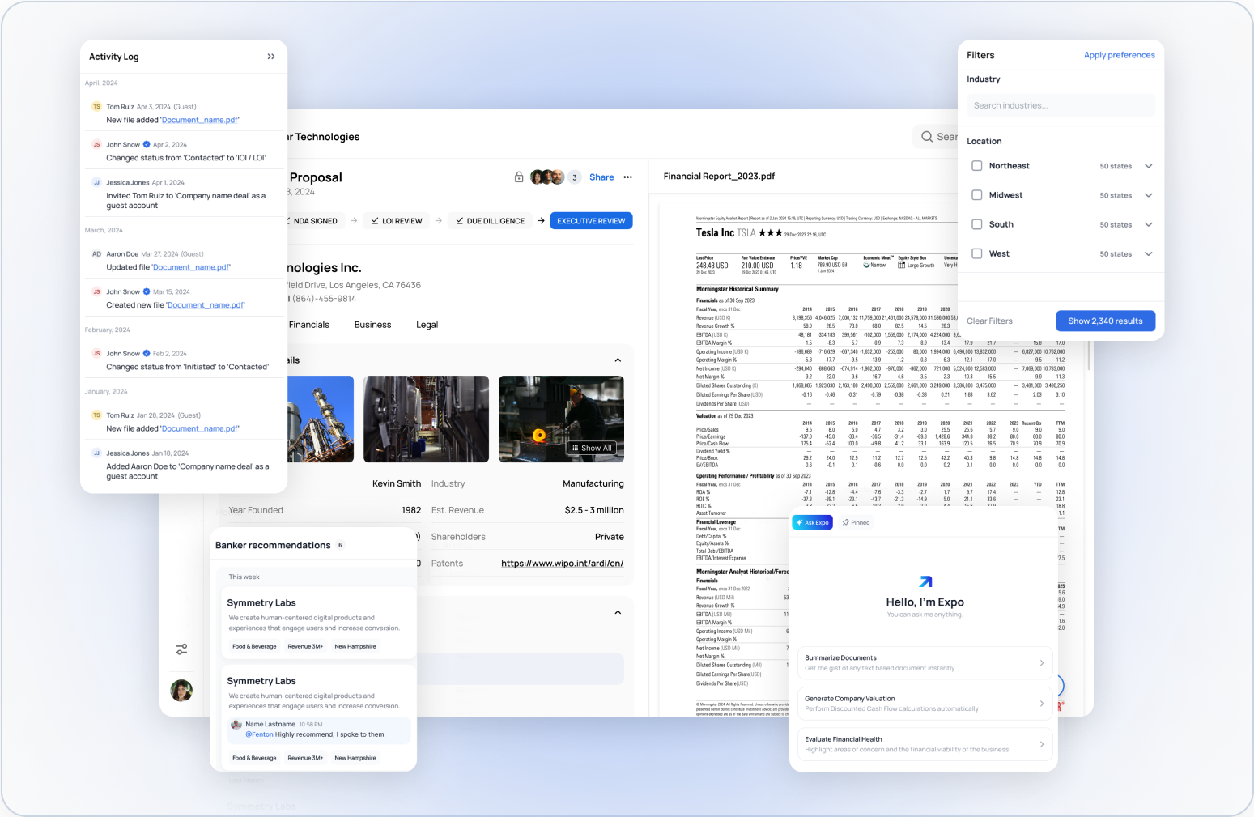Open the filter sliders icon in the left sidebar
Image resolution: width=1254 pixels, height=817 pixels.
click(x=181, y=649)
